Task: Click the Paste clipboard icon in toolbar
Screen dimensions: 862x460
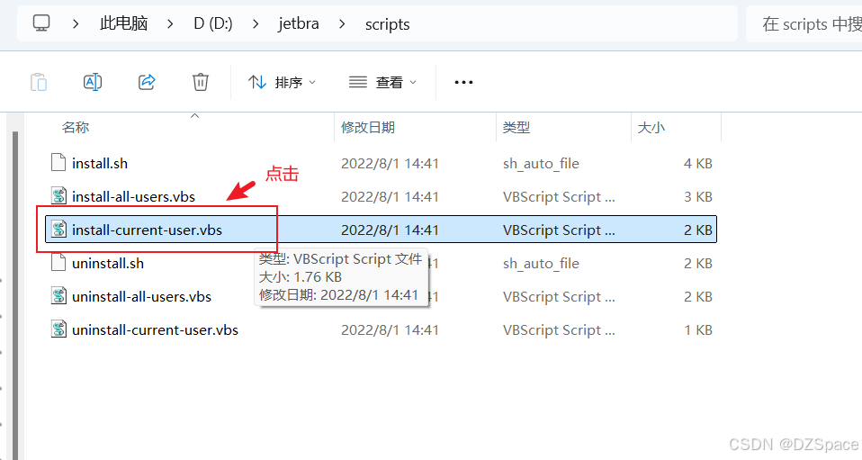Action: point(39,83)
